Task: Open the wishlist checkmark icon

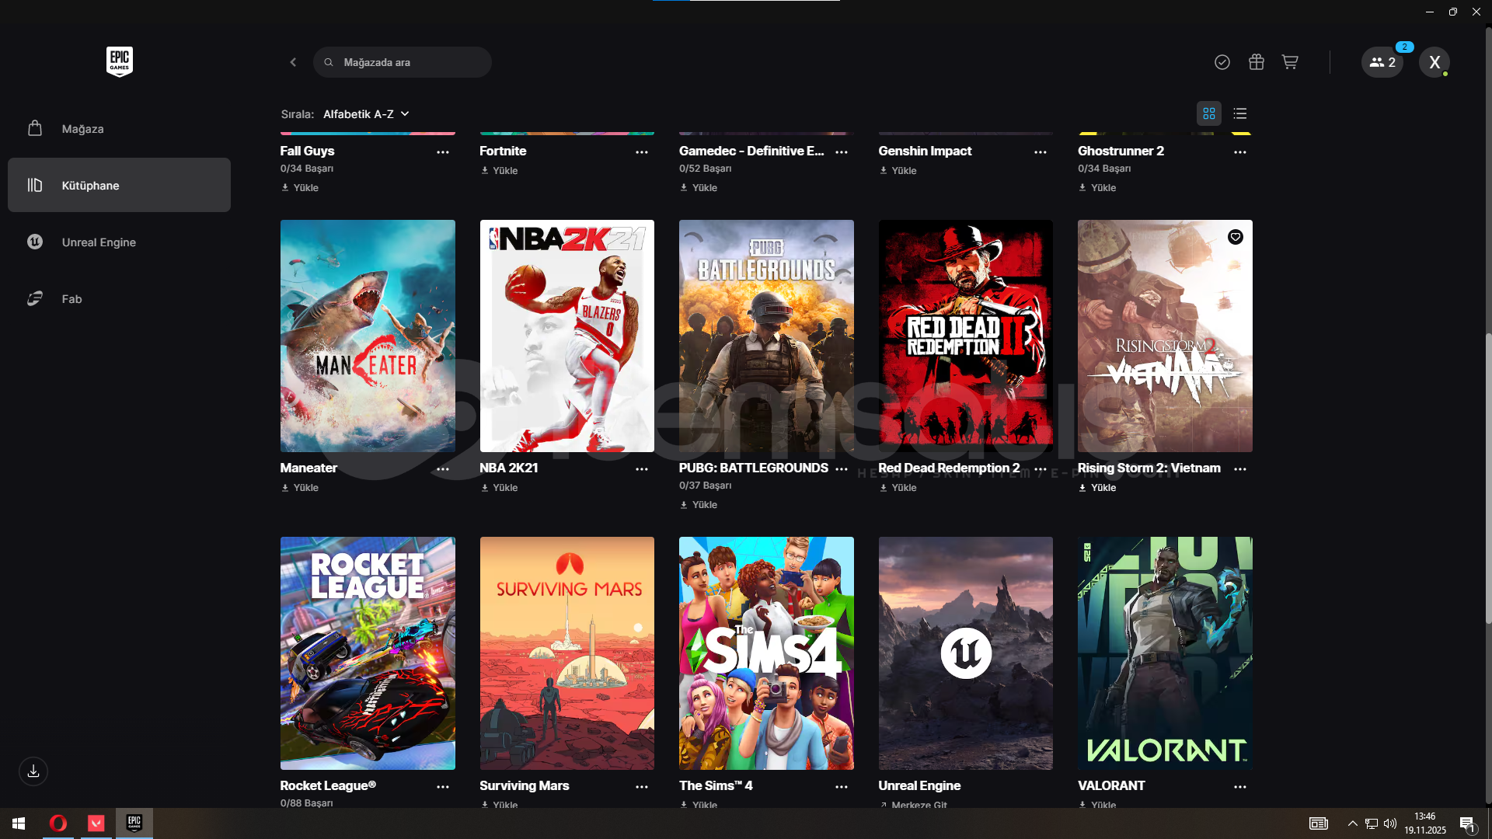Action: coord(1222,62)
